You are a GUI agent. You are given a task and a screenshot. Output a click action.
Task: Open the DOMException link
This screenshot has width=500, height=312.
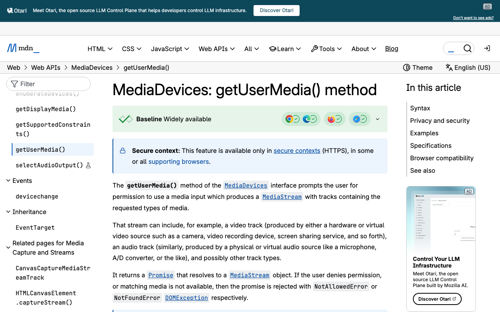186,298
